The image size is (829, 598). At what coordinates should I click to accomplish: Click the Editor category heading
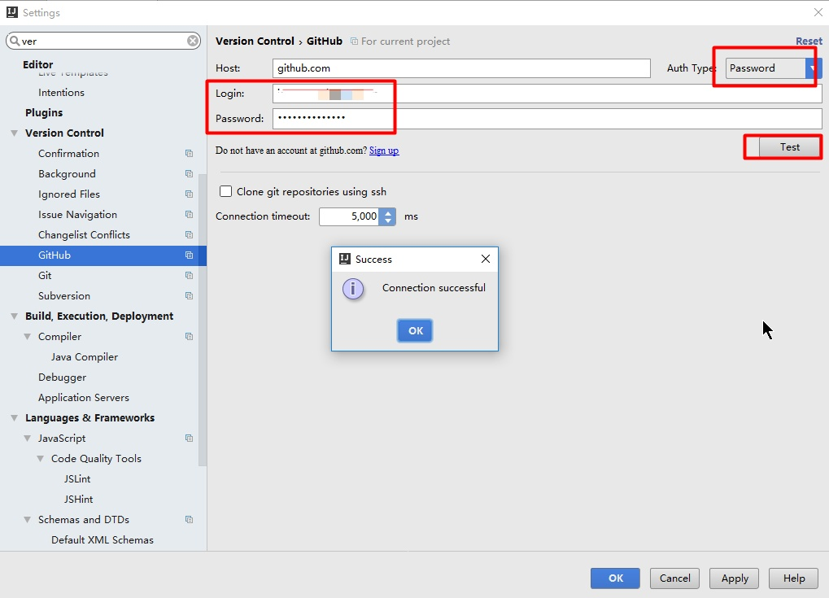[37, 64]
